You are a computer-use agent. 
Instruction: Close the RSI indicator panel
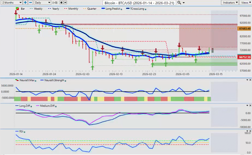[250, 131]
